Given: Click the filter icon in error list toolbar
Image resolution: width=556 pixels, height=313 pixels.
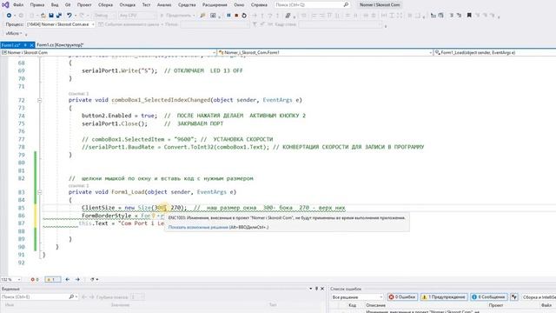Looking at the screenshot, I should 514,296.
